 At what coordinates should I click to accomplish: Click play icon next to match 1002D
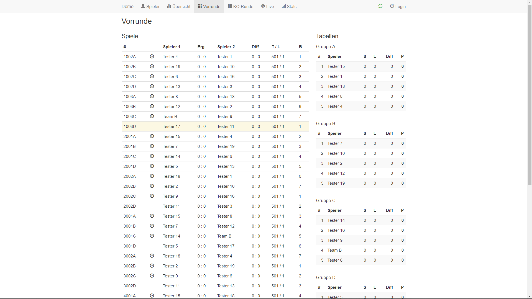[152, 86]
